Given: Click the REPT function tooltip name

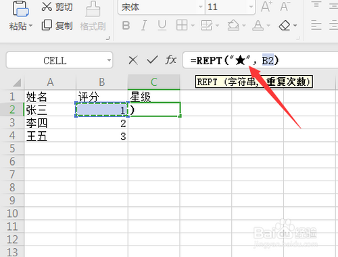Looking at the screenshot, I should click(x=207, y=82).
